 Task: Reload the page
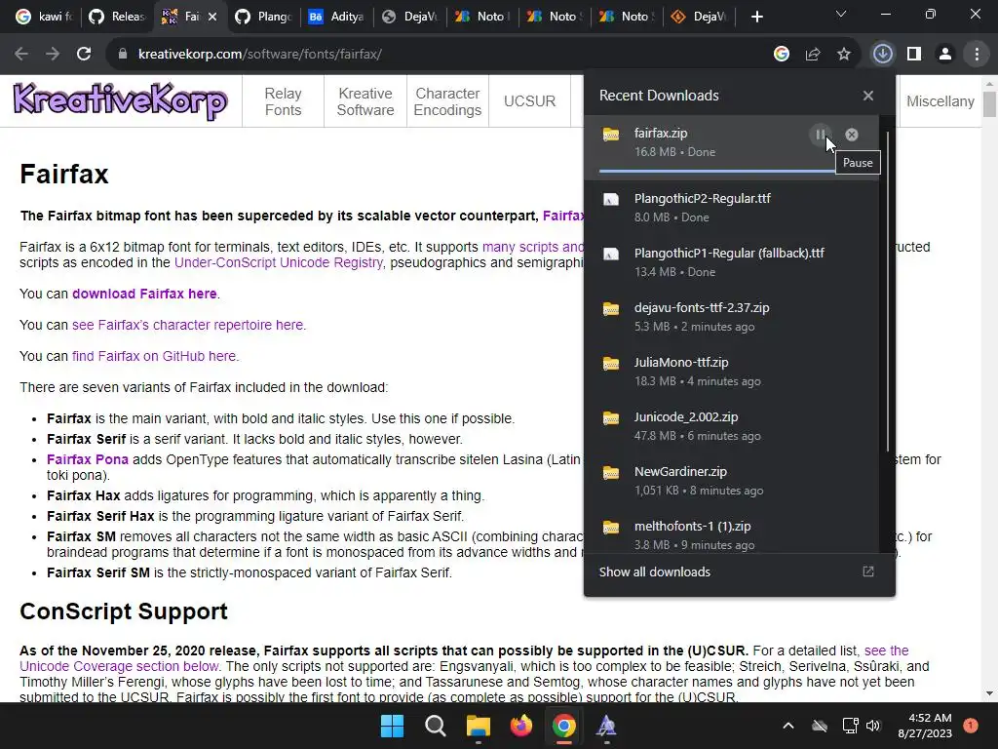tap(84, 55)
